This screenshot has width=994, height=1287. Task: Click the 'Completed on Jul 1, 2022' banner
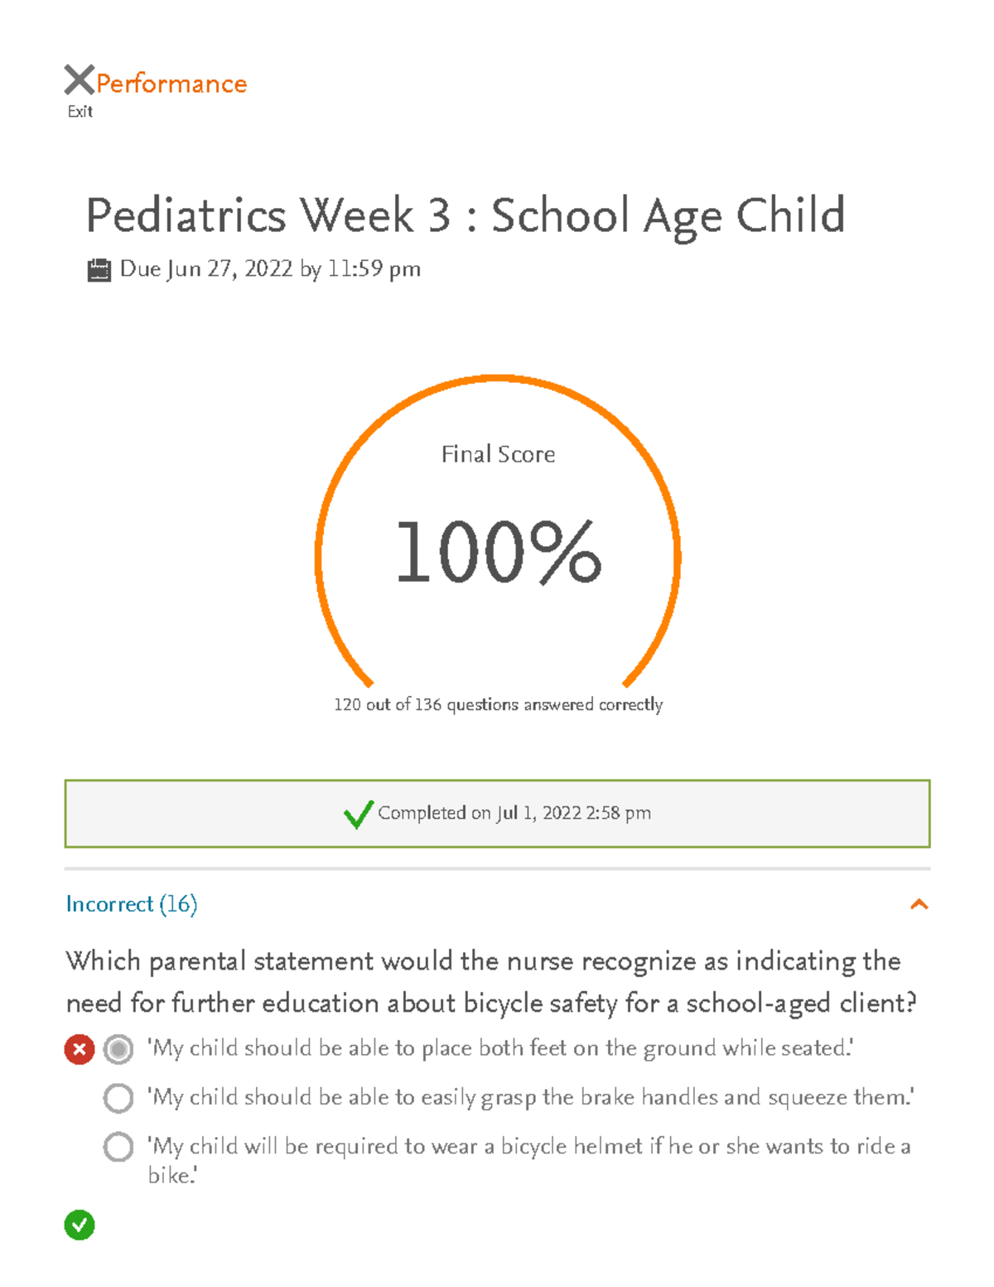coord(497,813)
